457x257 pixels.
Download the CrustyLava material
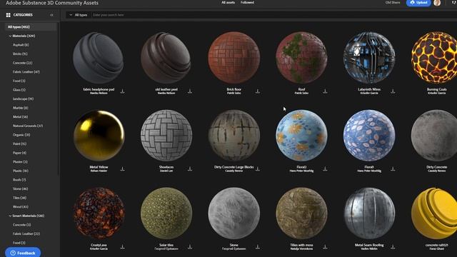122,247
